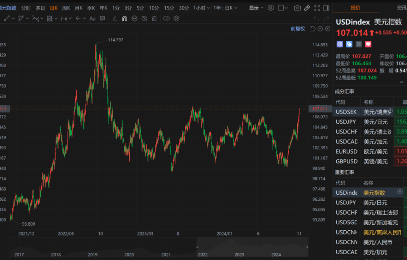Collapse the quote details chevron
The width and height of the screenshot is (407, 260).
[401, 82]
